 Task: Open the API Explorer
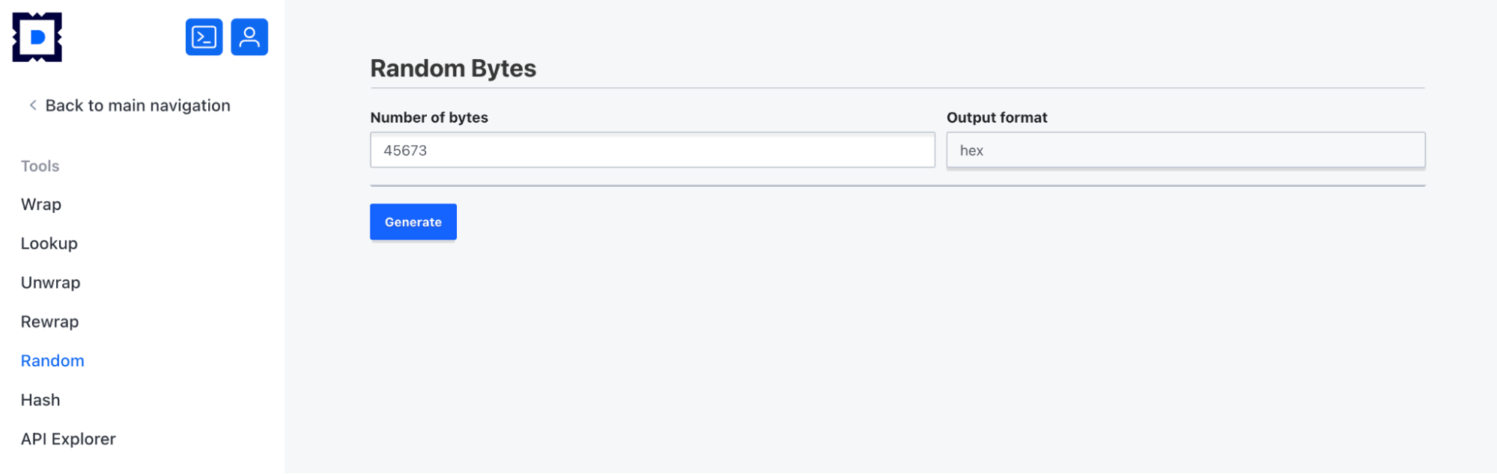coord(68,439)
